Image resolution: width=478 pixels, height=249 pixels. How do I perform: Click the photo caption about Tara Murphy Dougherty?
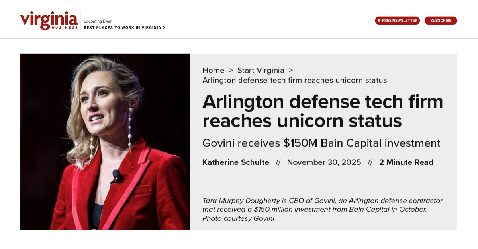coord(323,209)
